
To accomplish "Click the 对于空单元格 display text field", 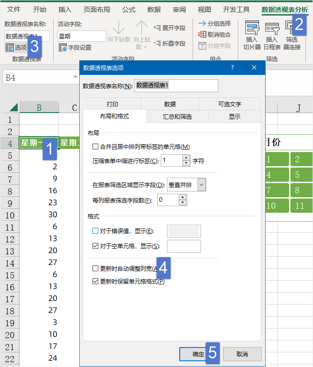I will [184, 246].
